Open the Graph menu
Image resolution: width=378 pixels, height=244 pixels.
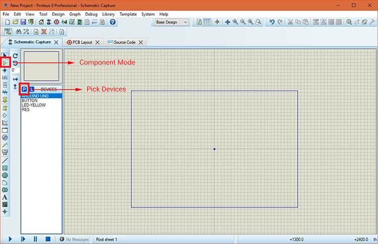pyautogui.click(x=75, y=14)
